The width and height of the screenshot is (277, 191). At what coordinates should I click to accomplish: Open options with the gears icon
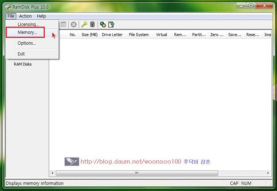tap(103, 24)
